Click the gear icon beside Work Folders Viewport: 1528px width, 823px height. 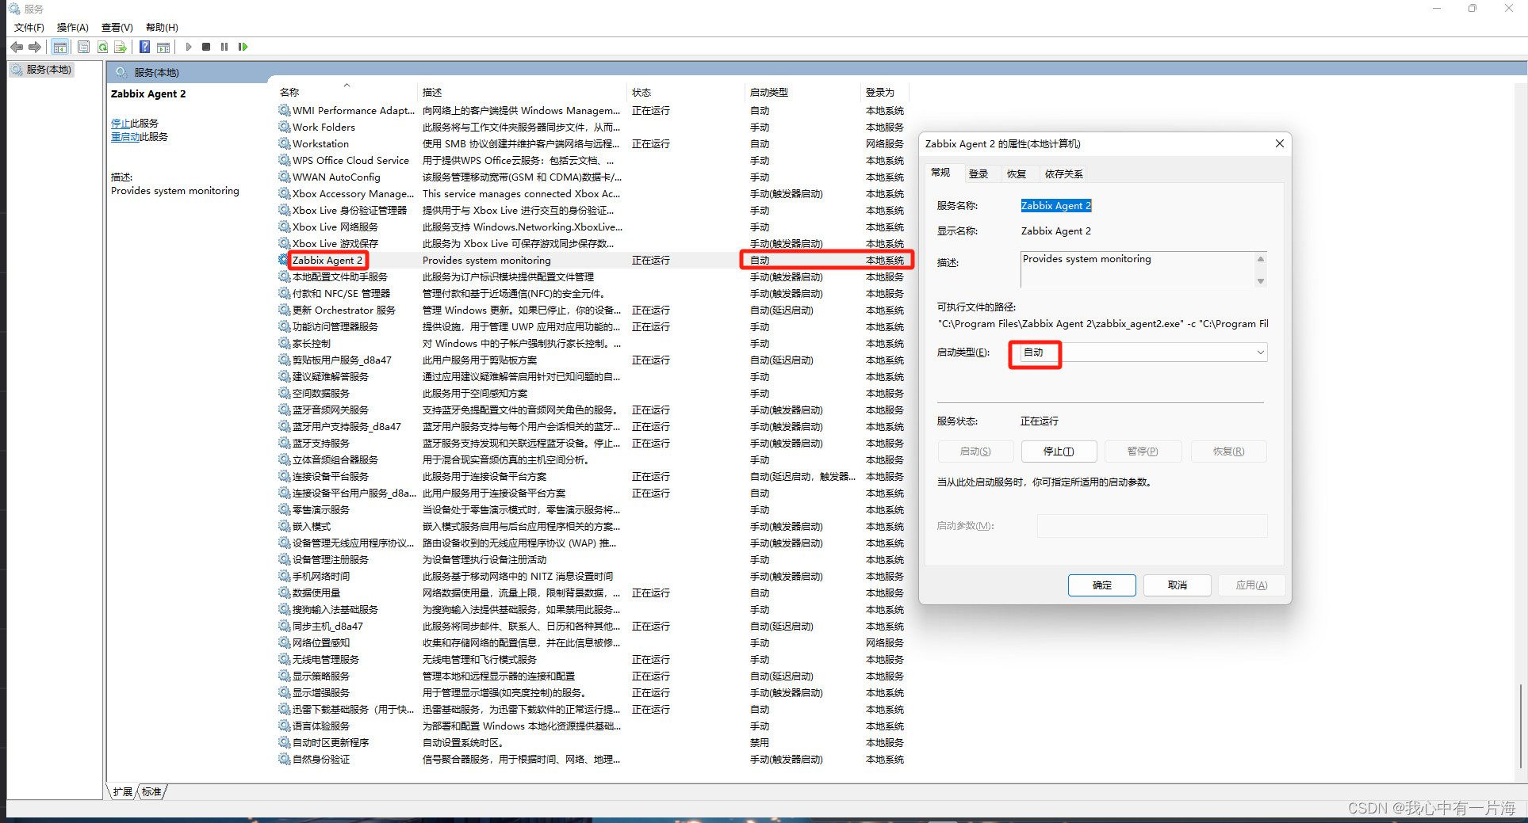[284, 127]
